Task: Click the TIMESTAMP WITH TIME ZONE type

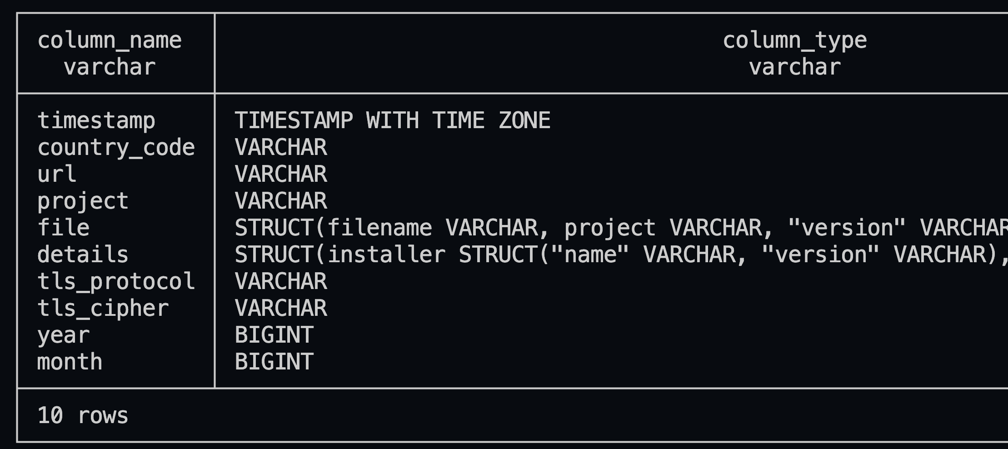Action: coord(392,121)
